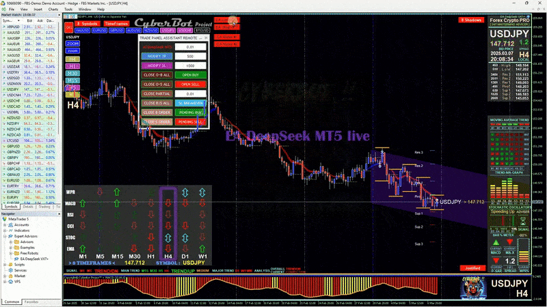Click the CLOSE O-S ALL button
Image resolution: width=547 pixels, height=307 pixels.
pyautogui.click(x=157, y=84)
